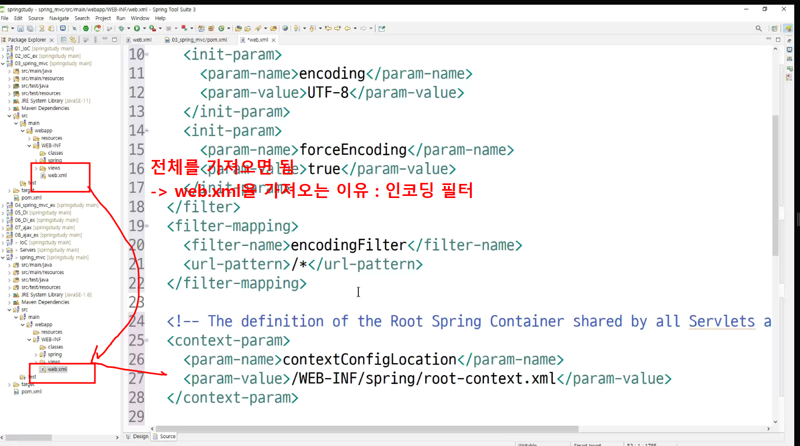
Task: Collapse the init-param fold at line 14
Action: pyautogui.click(x=147, y=131)
